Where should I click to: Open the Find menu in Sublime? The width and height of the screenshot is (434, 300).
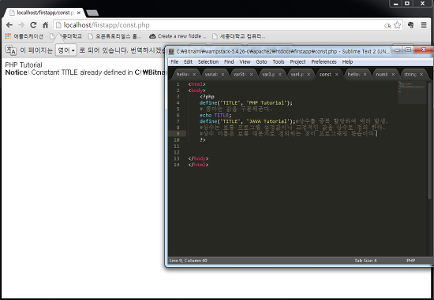click(x=229, y=62)
